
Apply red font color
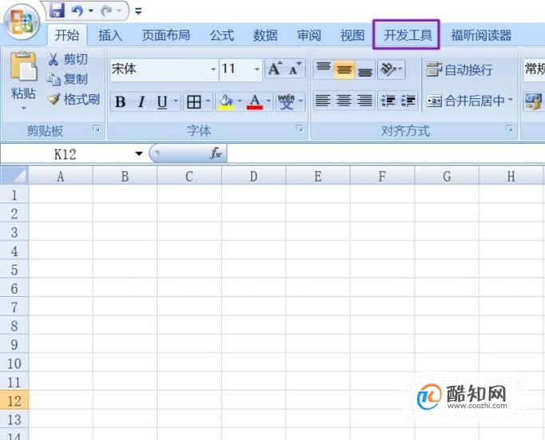[x=254, y=102]
